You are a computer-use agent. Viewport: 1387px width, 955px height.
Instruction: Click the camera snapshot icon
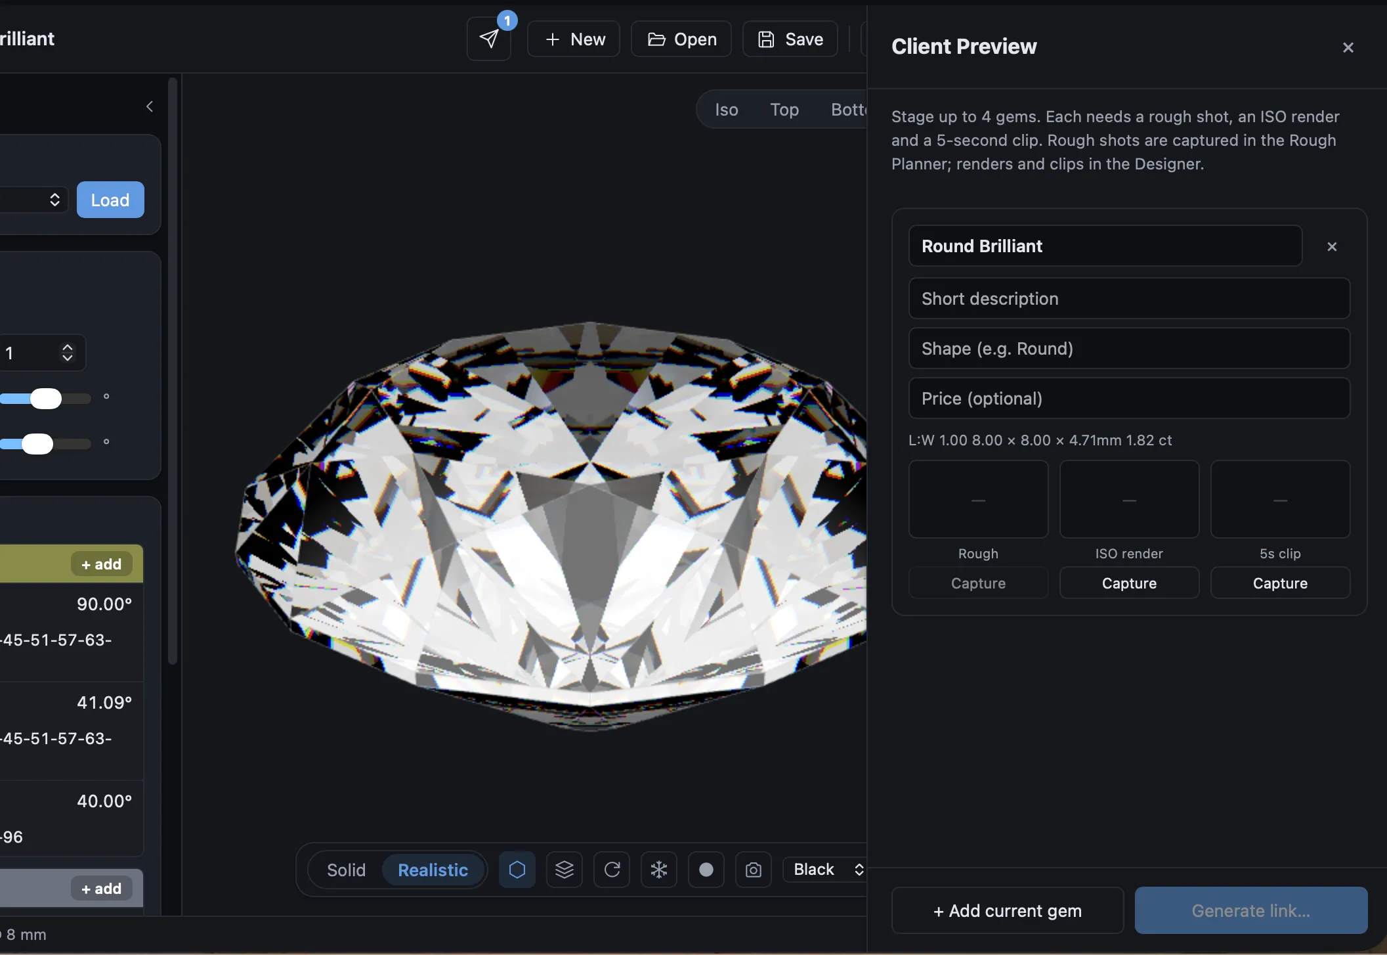(754, 870)
